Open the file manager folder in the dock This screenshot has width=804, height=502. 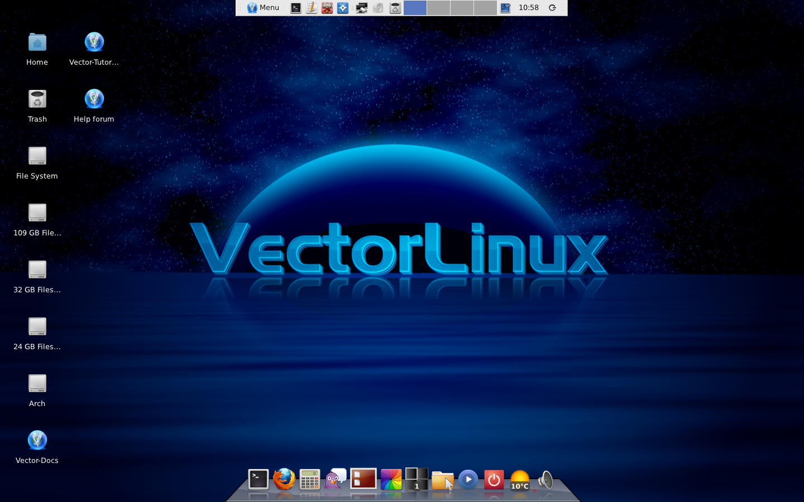[x=442, y=480]
